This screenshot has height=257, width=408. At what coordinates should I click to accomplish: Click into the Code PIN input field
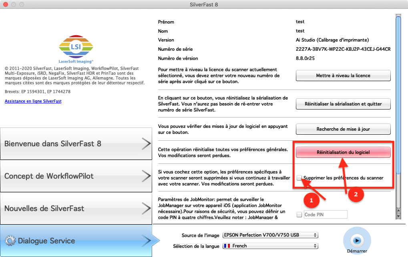click(x=325, y=215)
